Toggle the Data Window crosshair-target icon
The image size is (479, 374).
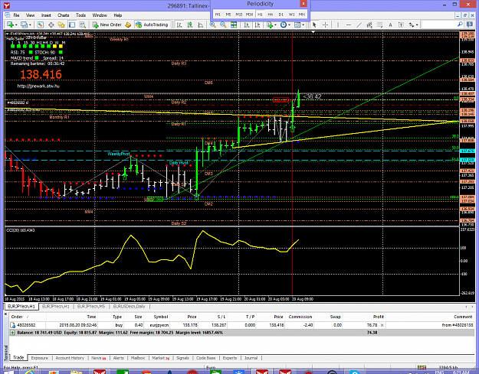[51, 24]
